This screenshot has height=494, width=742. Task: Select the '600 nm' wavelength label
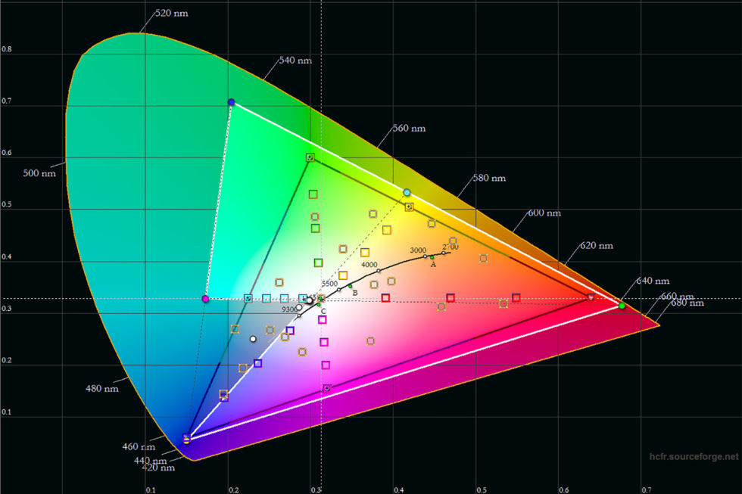[x=544, y=213]
